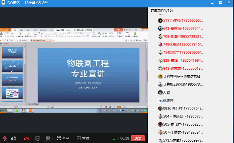The height and width of the screenshot is (143, 234).
Task: Exit the call with 退出 button
Action: point(138,138)
